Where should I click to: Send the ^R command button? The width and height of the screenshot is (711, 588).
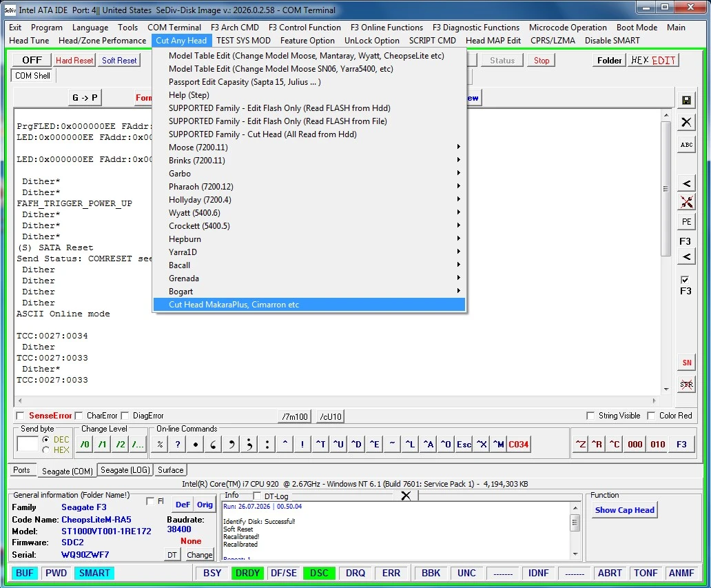(597, 444)
